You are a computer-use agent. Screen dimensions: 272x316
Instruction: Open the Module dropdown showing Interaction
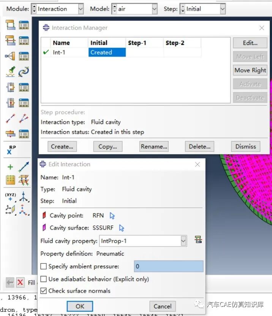81,9
